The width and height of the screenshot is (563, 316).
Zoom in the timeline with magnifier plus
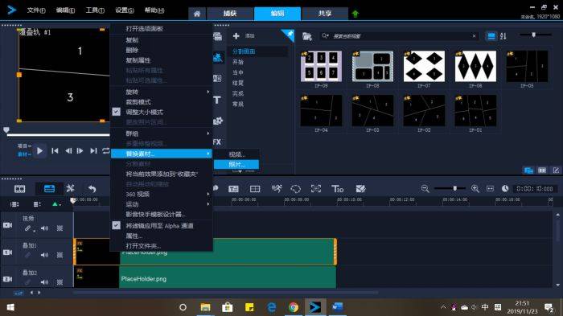coord(475,188)
